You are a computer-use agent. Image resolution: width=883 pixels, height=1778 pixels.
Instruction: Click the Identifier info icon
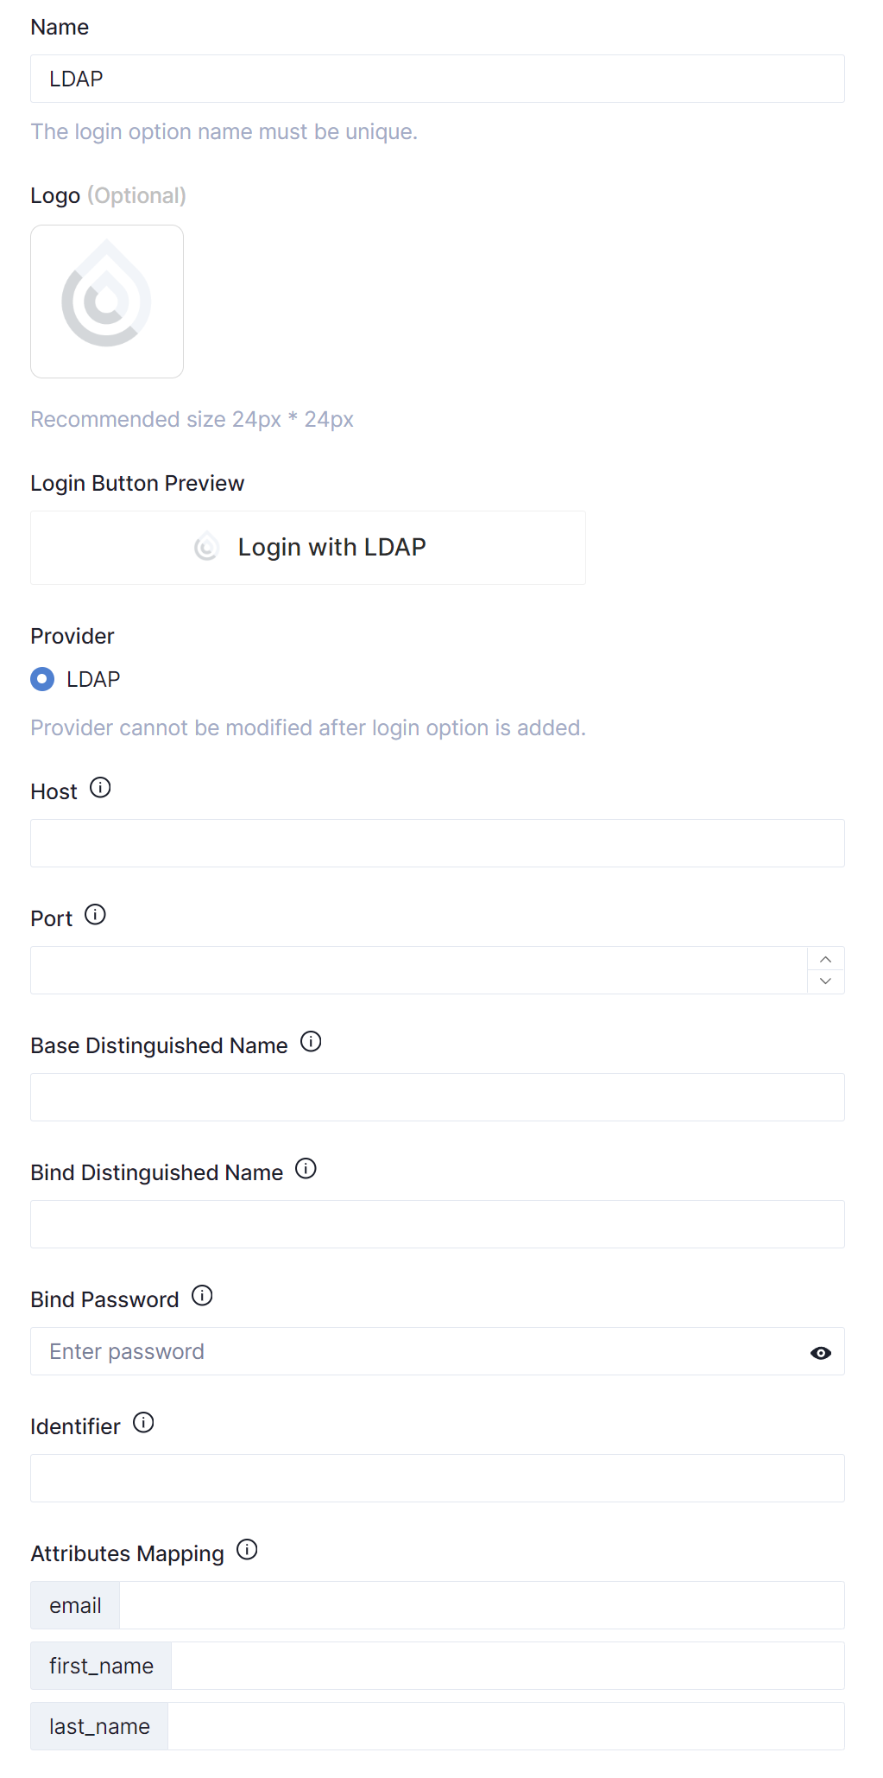coord(143,1423)
